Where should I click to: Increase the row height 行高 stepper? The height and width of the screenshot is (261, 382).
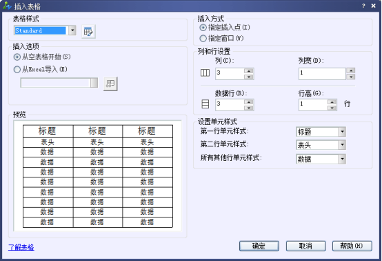[x=332, y=102]
